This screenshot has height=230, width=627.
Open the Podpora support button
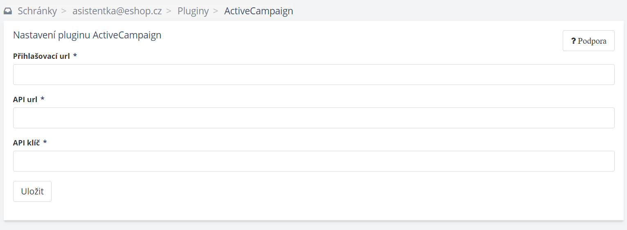589,41
